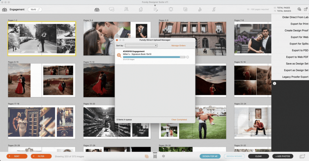Expand the orange FILTER button

[x=41, y=156]
